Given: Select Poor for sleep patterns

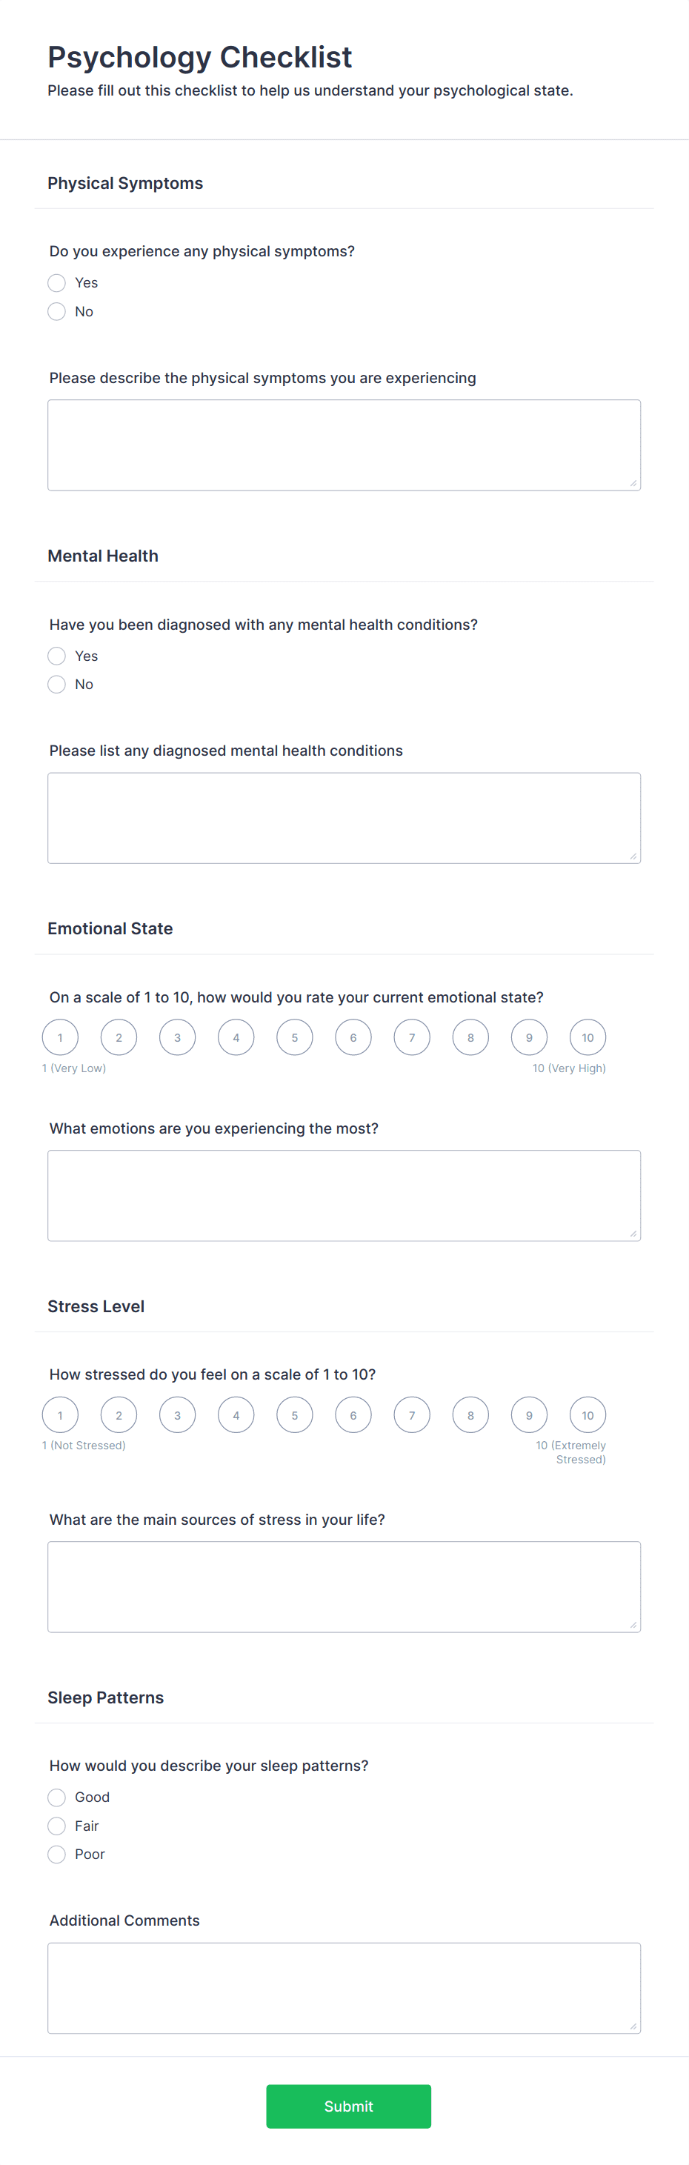Looking at the screenshot, I should 56,1855.
